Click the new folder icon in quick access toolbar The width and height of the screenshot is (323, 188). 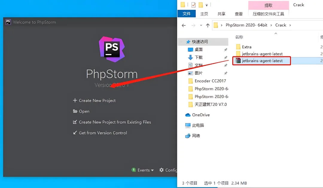pyautogui.click(x=201, y=5)
